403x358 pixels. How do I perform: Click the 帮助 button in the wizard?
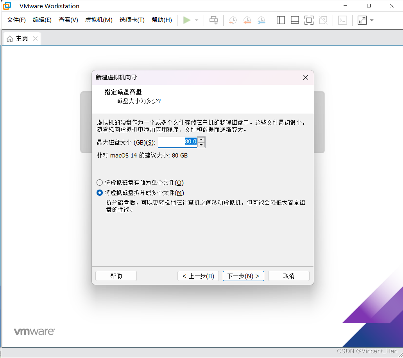click(116, 276)
